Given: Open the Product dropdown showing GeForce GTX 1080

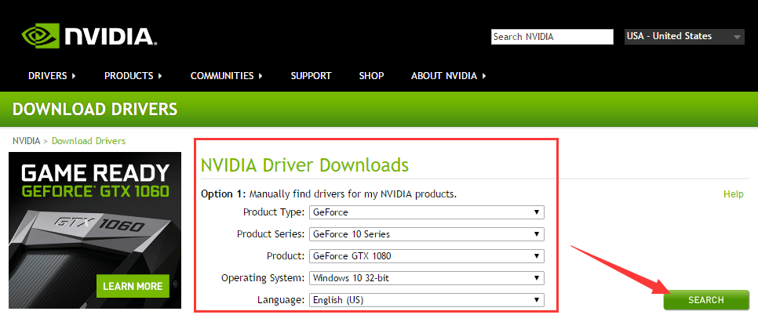Looking at the screenshot, I should [x=427, y=256].
